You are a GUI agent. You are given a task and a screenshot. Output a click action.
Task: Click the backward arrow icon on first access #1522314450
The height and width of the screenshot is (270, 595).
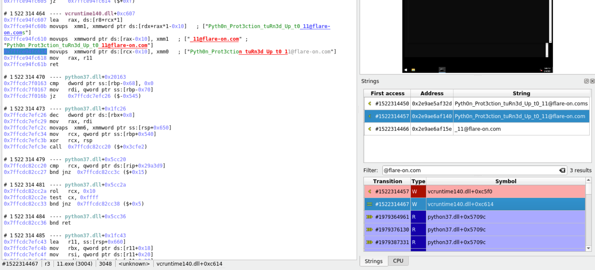coord(369,104)
